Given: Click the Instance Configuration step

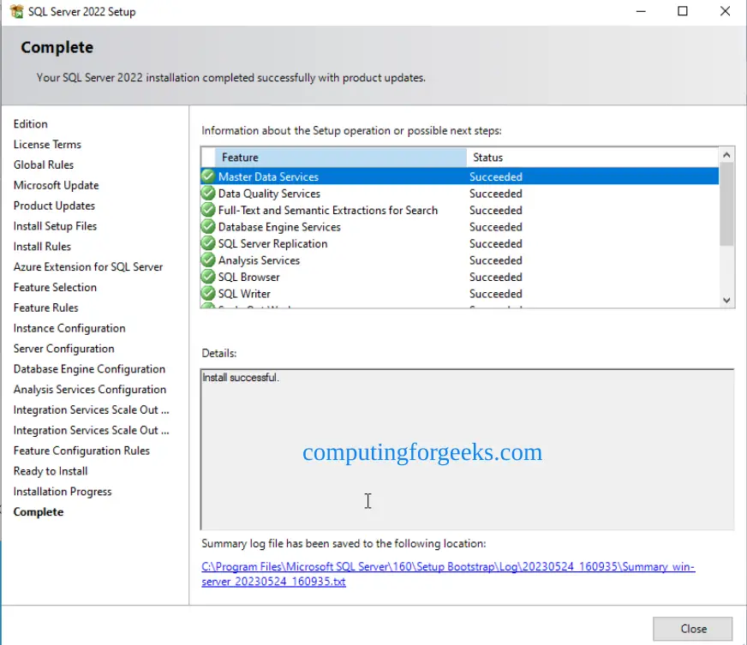Looking at the screenshot, I should pyautogui.click(x=69, y=328).
